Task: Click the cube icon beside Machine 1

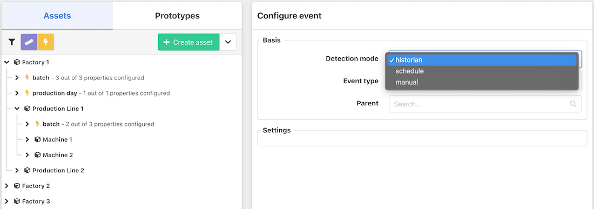Action: [x=37, y=140]
